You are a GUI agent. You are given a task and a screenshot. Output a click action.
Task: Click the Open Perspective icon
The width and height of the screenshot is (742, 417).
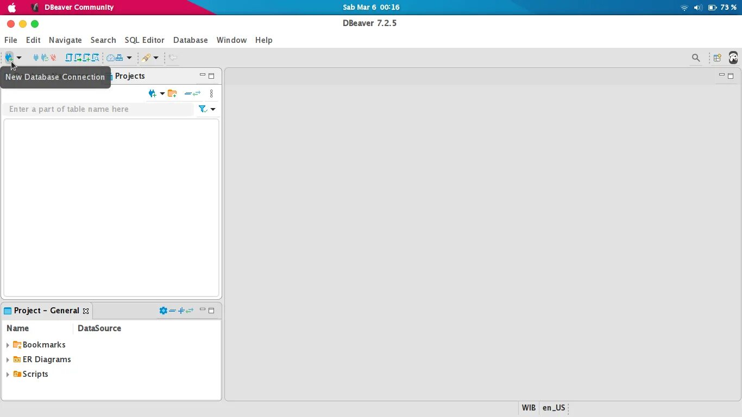click(717, 58)
